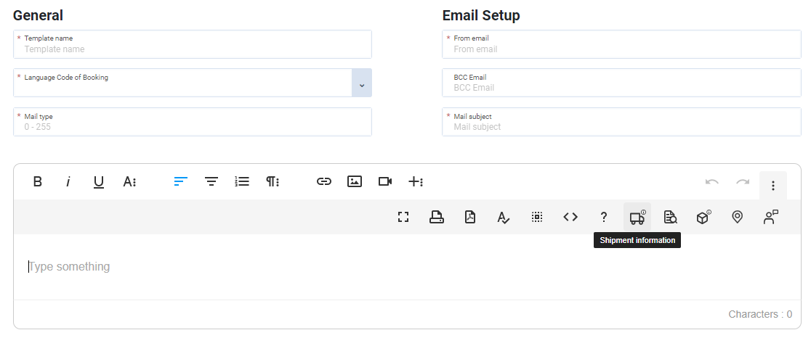
Task: Click the package box icon
Action: click(x=703, y=217)
